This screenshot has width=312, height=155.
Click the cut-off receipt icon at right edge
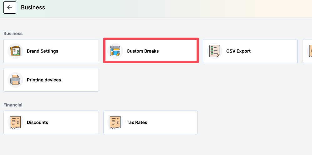pyautogui.click(x=310, y=51)
